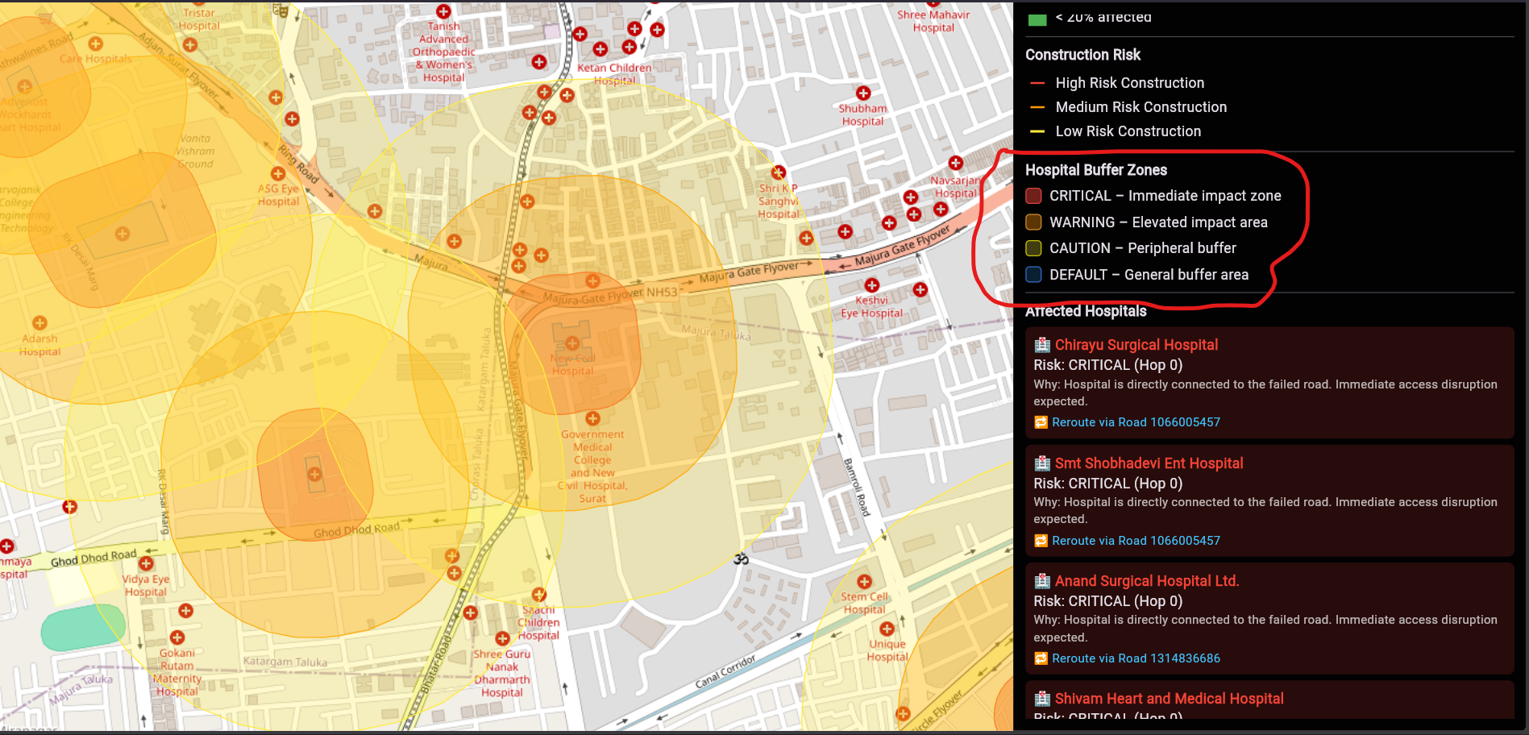
Task: Click the green under 20% affected swatch
Action: [1037, 19]
